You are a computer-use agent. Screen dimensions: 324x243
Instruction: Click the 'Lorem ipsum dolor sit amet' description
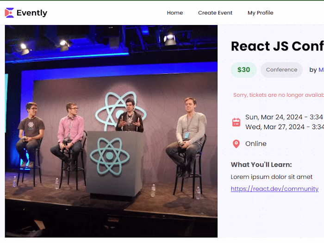(272, 177)
